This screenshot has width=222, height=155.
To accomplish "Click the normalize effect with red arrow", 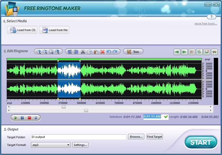I will pos(207,52).
